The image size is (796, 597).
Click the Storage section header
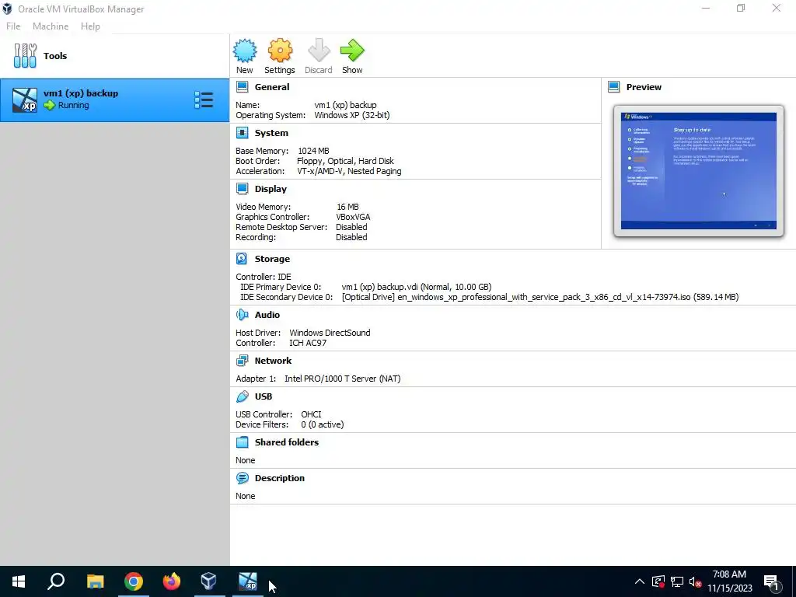pyautogui.click(x=272, y=259)
